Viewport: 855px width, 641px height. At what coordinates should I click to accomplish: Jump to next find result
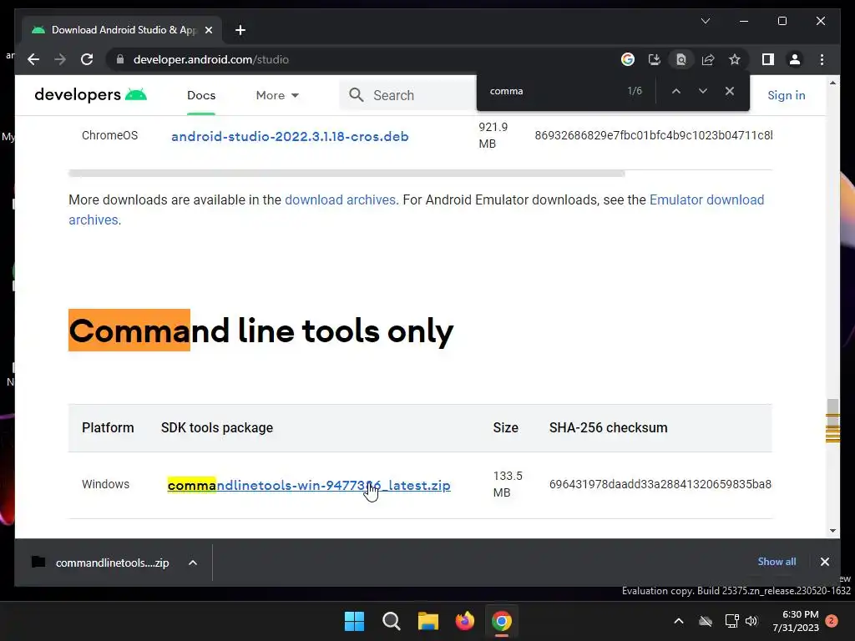click(703, 91)
